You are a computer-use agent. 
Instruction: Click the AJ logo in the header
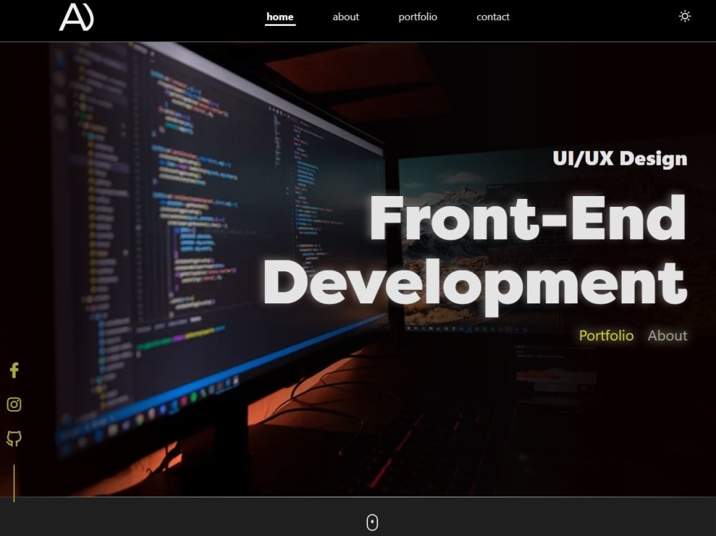(x=77, y=17)
